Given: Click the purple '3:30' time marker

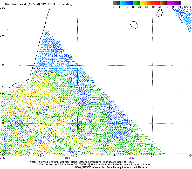Looking at the screenshot, I should pyautogui.click(x=3, y=158).
